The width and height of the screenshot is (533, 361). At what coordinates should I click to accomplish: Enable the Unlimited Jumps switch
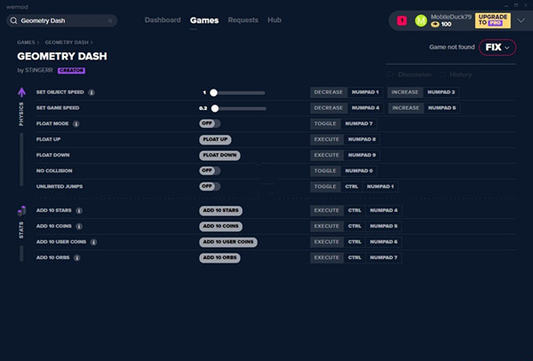[x=210, y=186]
